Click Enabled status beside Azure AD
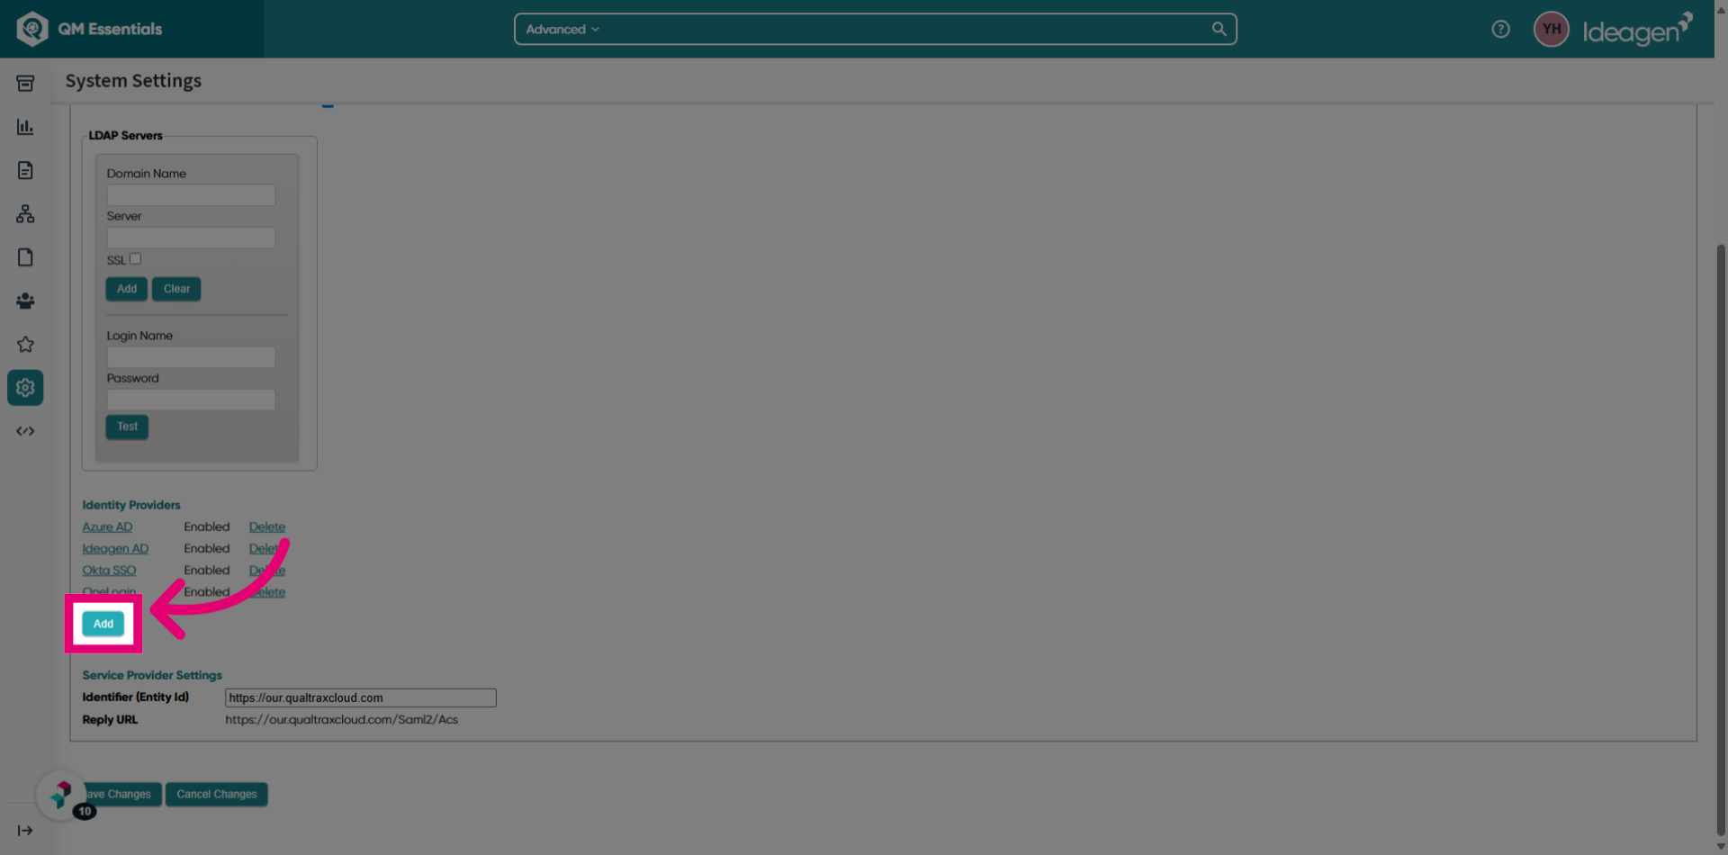1728x855 pixels. click(x=207, y=526)
